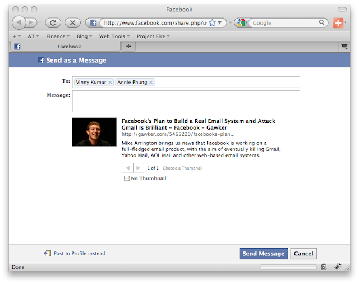Open the Web Tools bookmarks folder
The height and width of the screenshot is (284, 359).
tap(114, 36)
